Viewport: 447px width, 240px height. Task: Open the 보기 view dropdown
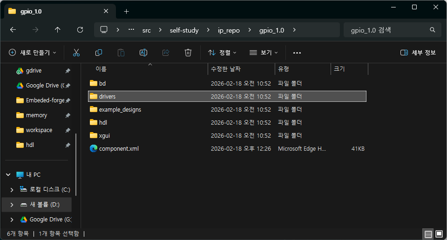pos(264,53)
